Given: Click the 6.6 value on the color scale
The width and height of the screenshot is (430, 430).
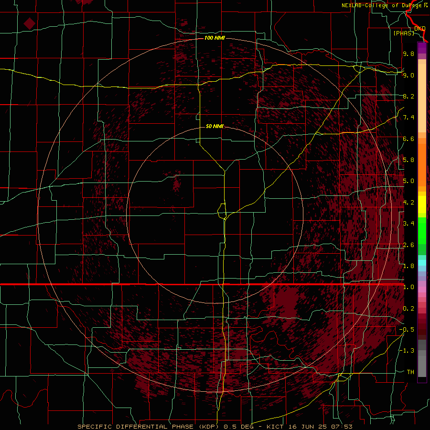Looking at the screenshot, I should coord(408,139).
